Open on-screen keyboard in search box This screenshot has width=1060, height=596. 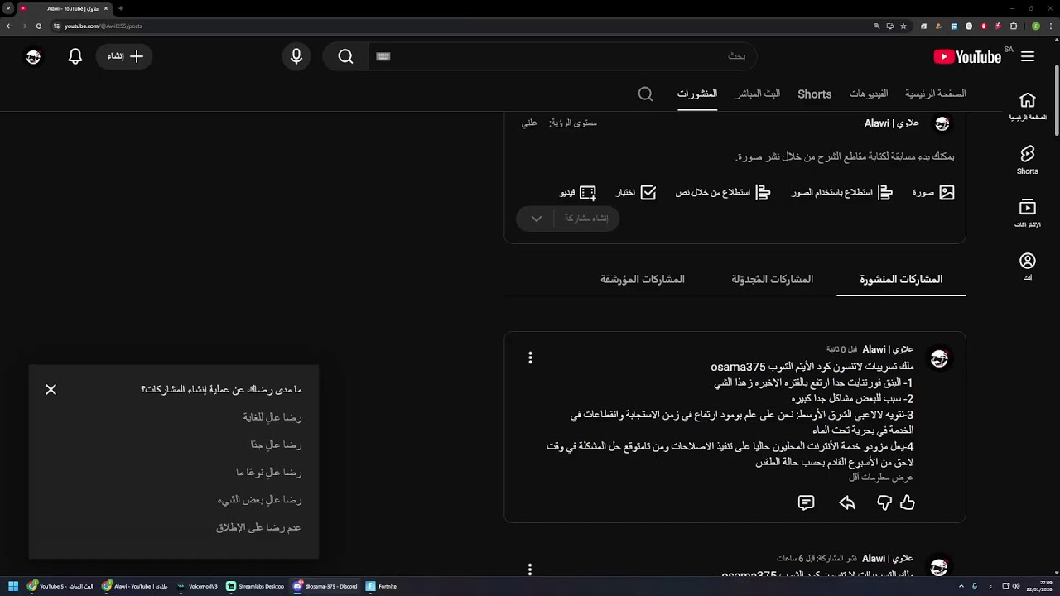383,56
